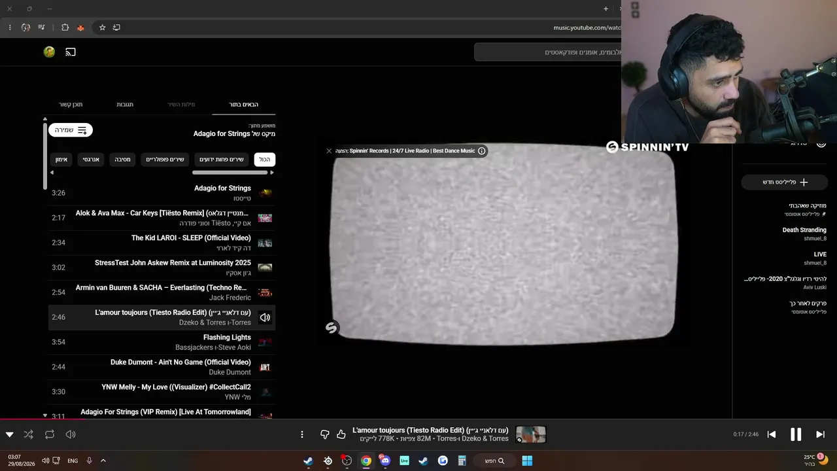Viewport: 837px width, 471px height.
Task: Open the מילות השיר lyrics tab
Action: tap(181, 105)
